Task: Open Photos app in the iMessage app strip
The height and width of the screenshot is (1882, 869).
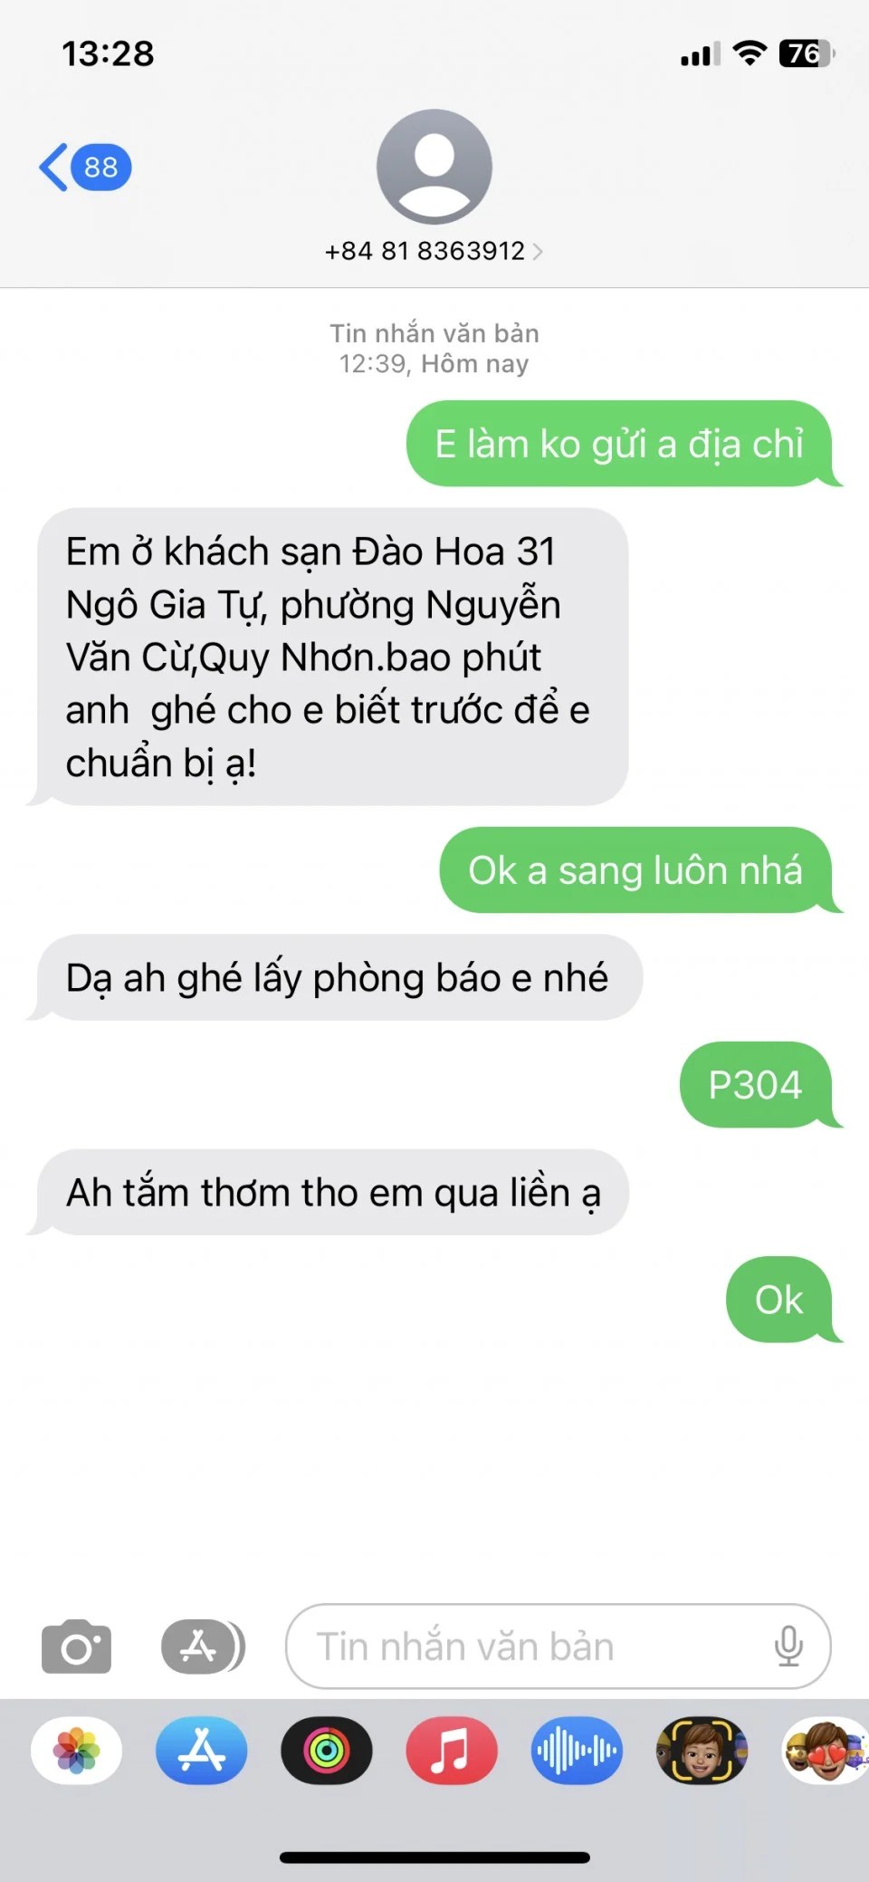Action: pyautogui.click(x=77, y=1750)
